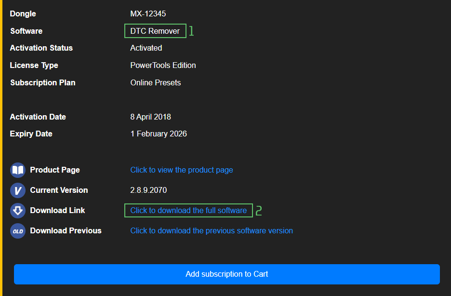The height and width of the screenshot is (296, 451).
Task: Click the 'PowerTools Edition' license value
Action: [163, 65]
